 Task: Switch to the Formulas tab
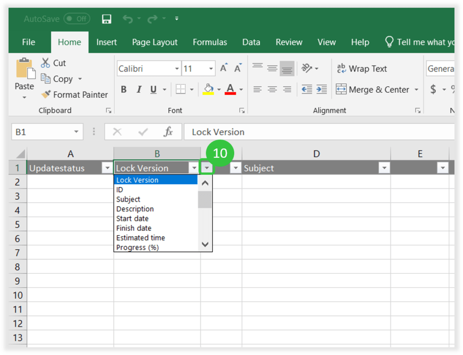[209, 42]
